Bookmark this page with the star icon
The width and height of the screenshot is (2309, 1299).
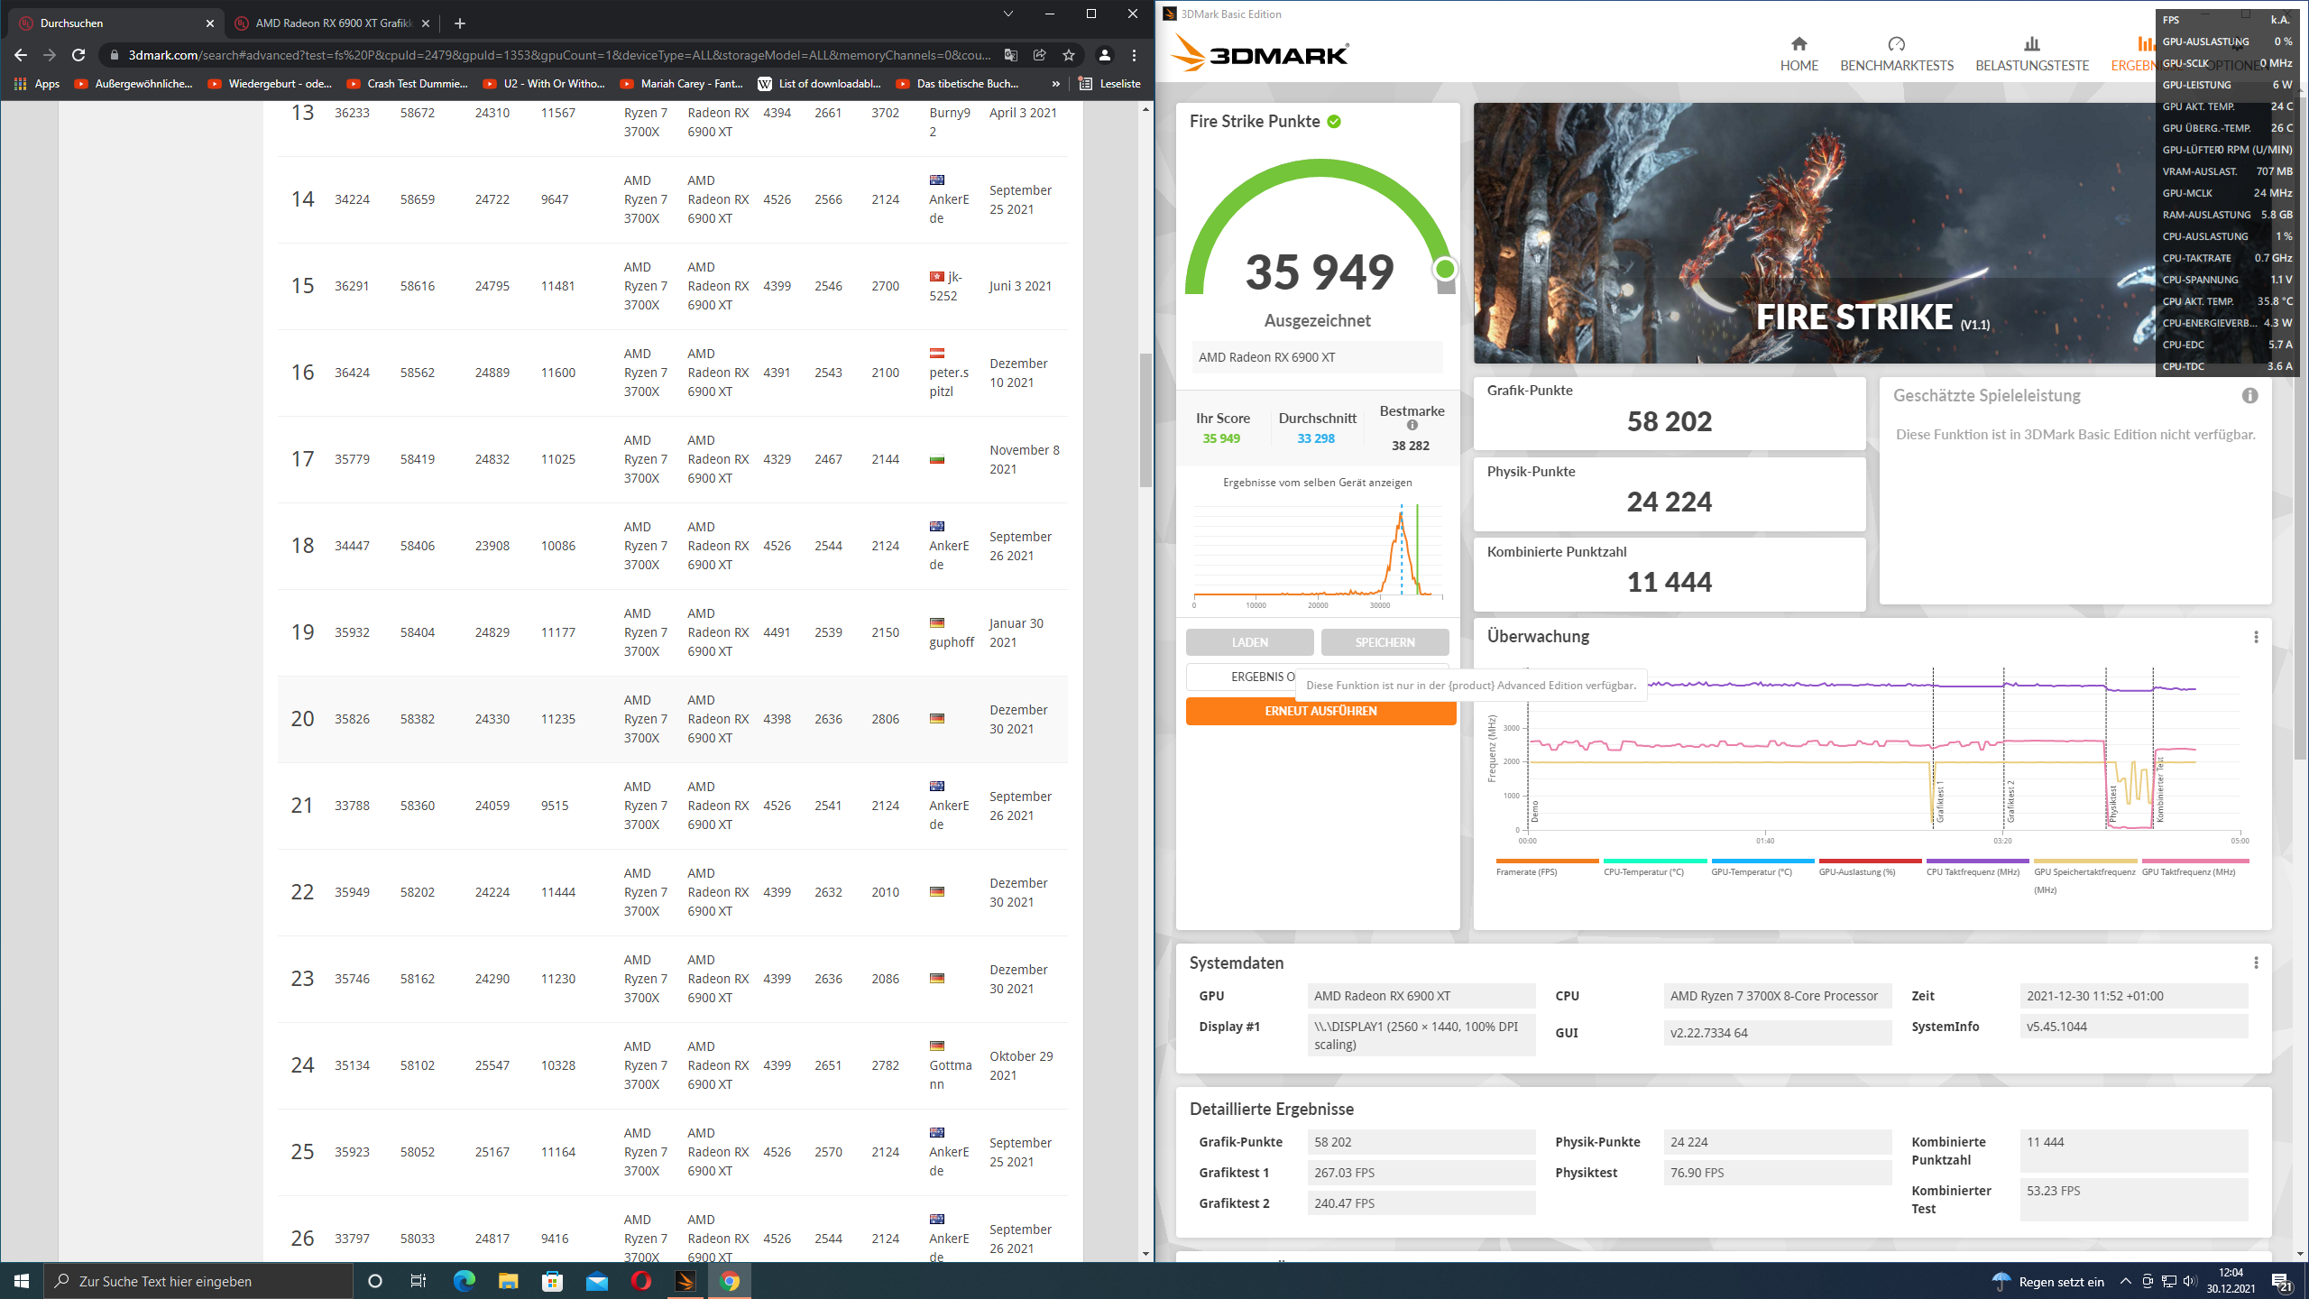point(1069,55)
